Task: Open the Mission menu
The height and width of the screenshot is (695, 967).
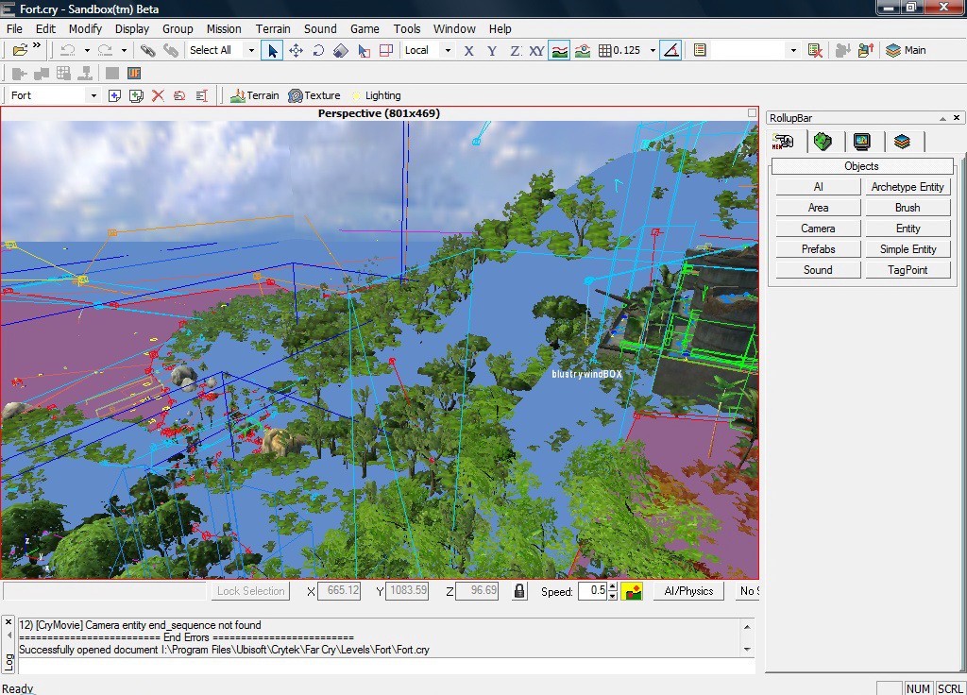Action: 224,28
